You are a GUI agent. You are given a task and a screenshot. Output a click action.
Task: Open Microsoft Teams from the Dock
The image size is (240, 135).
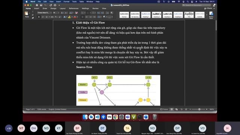127,117
